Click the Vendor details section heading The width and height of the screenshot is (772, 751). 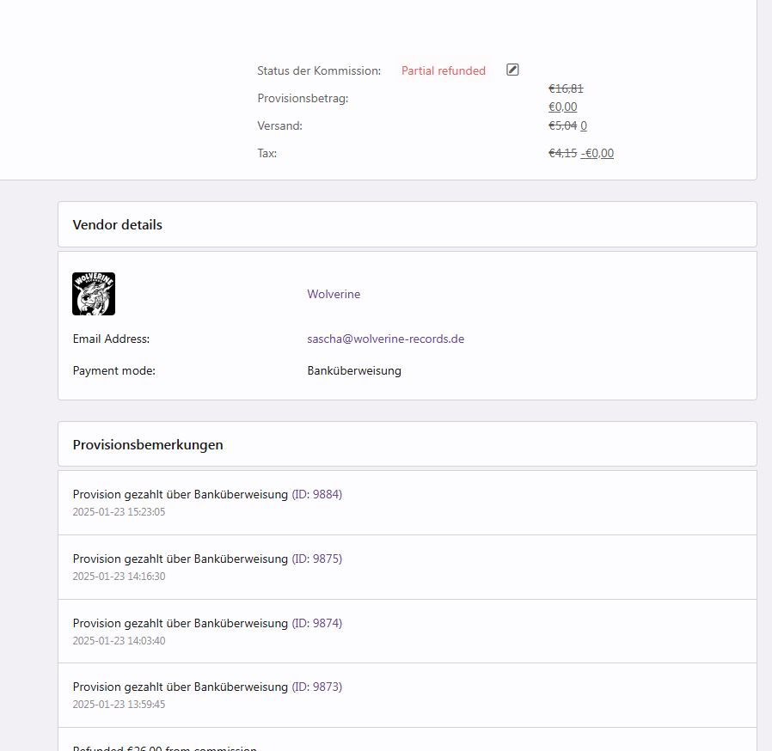click(118, 225)
